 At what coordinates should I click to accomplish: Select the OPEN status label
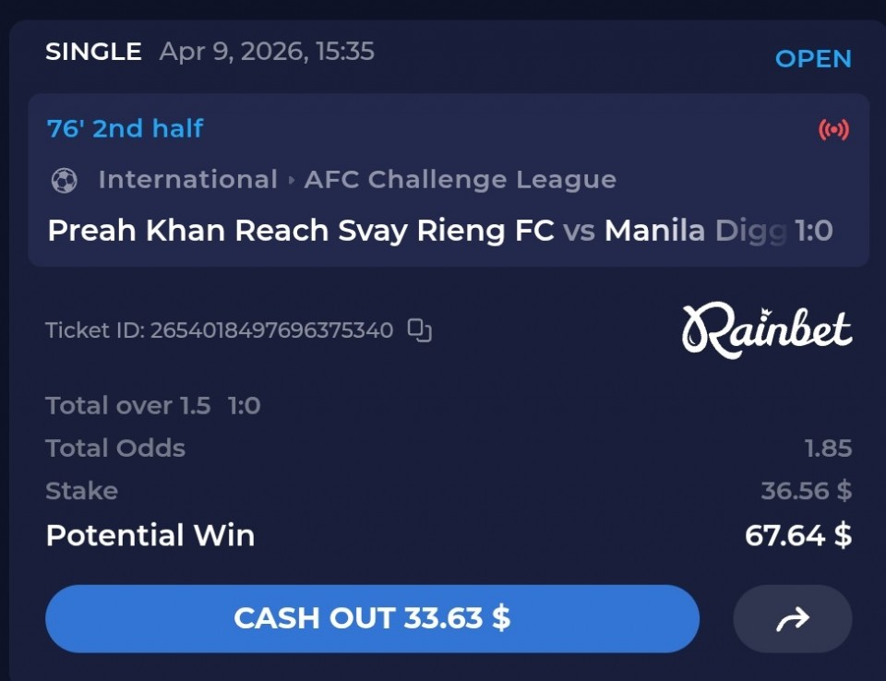pyautogui.click(x=813, y=59)
